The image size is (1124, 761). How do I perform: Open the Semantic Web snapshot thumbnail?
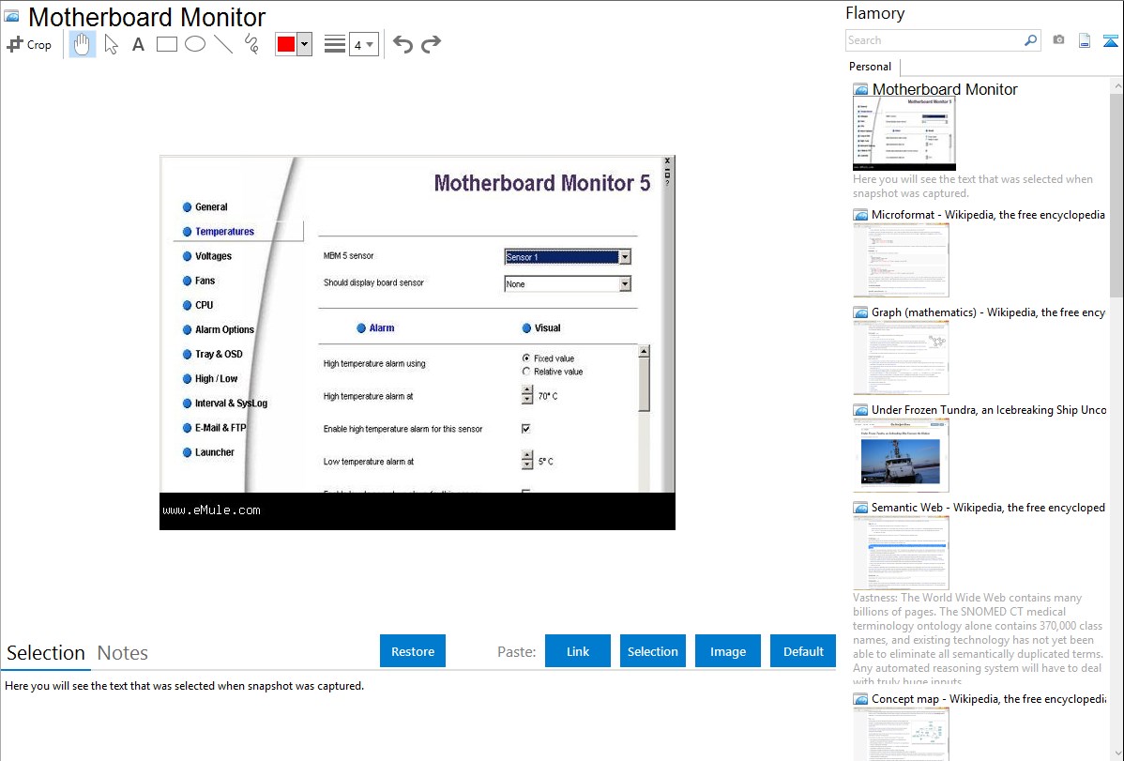[x=901, y=553]
